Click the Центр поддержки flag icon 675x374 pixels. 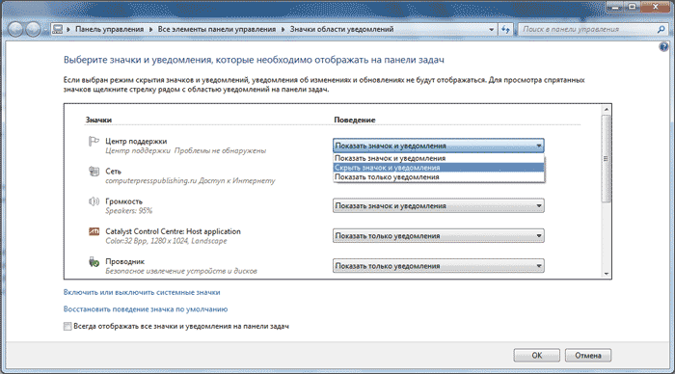pos(94,141)
